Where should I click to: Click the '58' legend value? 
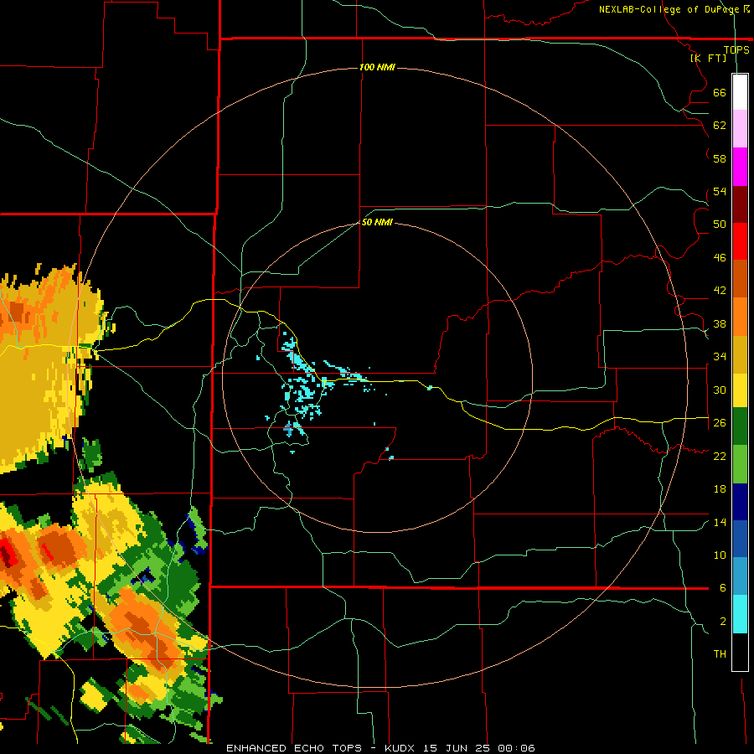pos(720,158)
